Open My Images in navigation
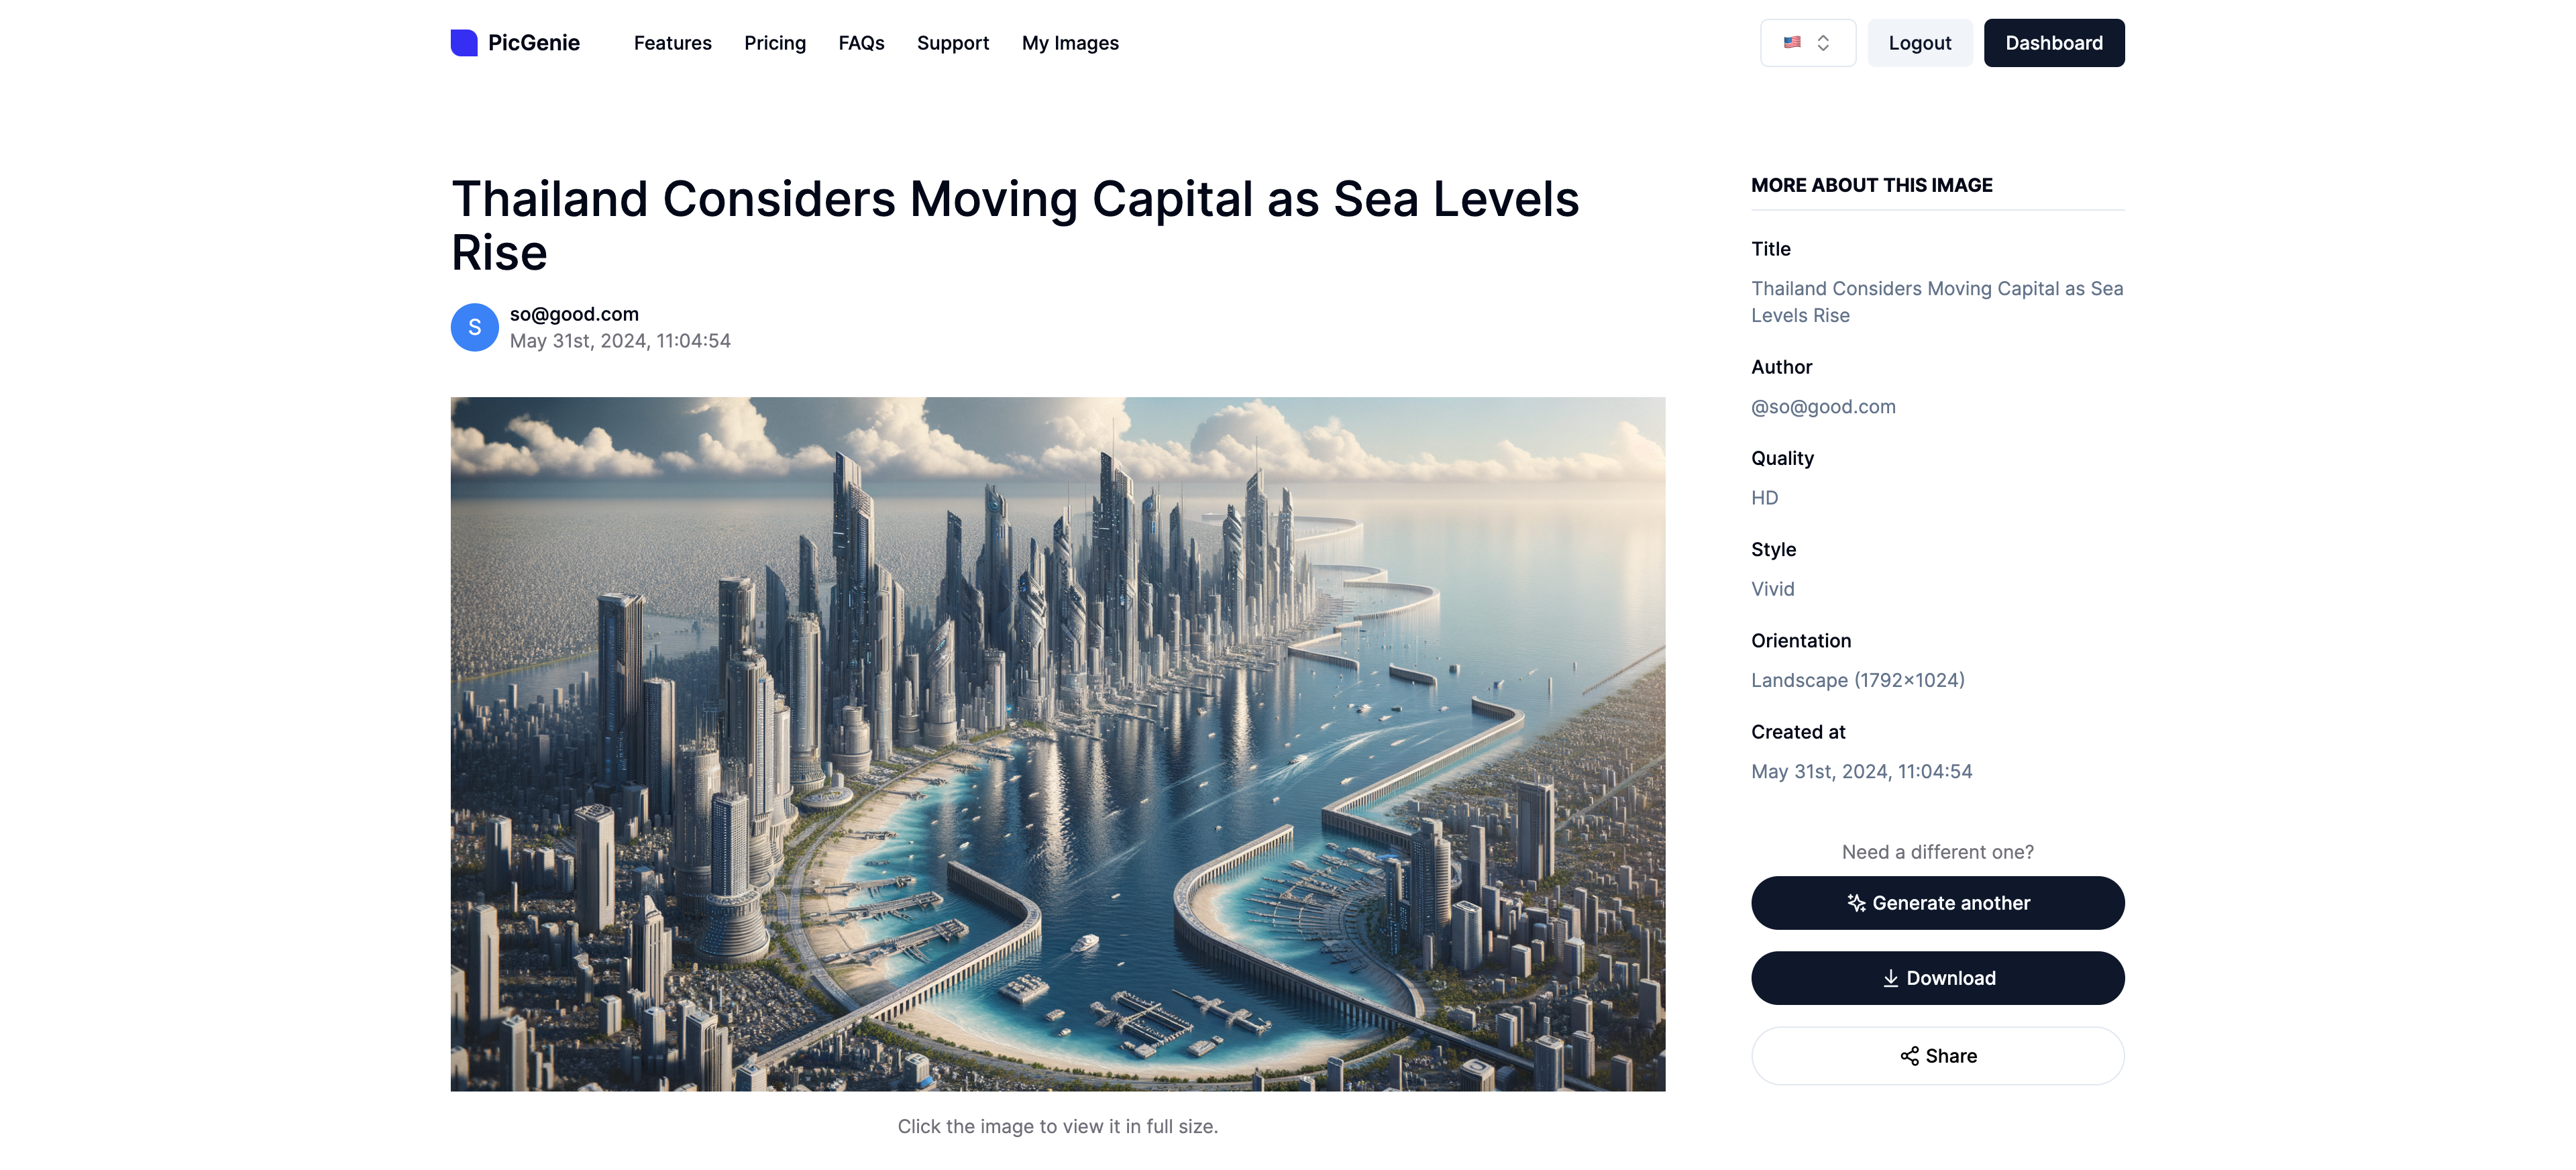Image resolution: width=2576 pixels, height=1170 pixels. point(1070,43)
